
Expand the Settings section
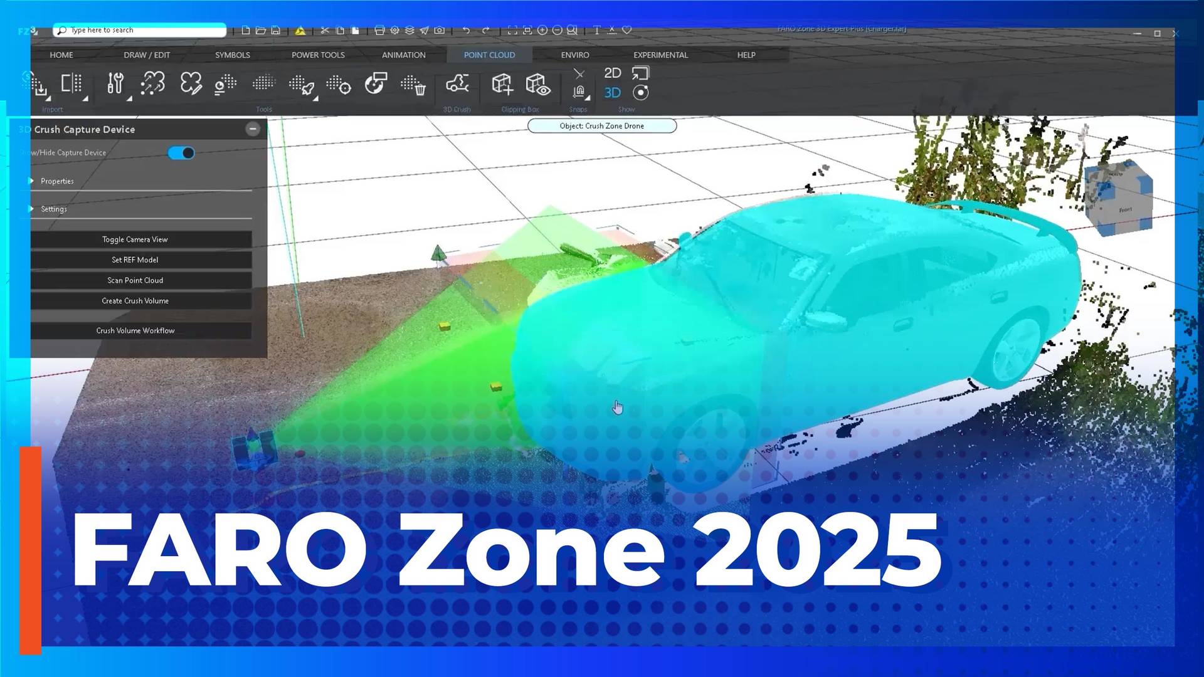click(x=53, y=209)
